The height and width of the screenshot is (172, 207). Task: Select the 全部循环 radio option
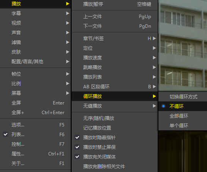tap(183, 116)
